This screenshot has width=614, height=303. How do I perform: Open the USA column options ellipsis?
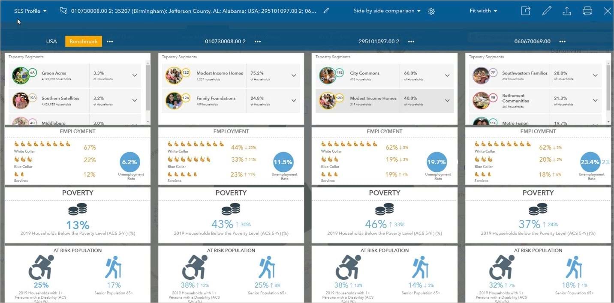110,42
